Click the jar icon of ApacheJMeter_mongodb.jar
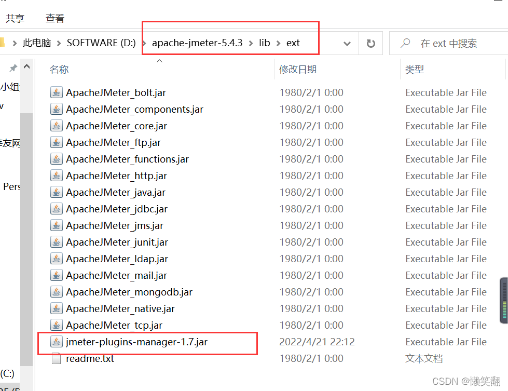508x391 pixels. click(57, 292)
